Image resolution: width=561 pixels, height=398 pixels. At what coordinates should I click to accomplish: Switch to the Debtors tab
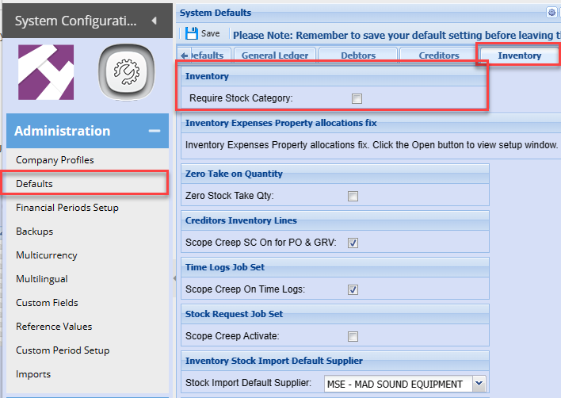click(358, 55)
